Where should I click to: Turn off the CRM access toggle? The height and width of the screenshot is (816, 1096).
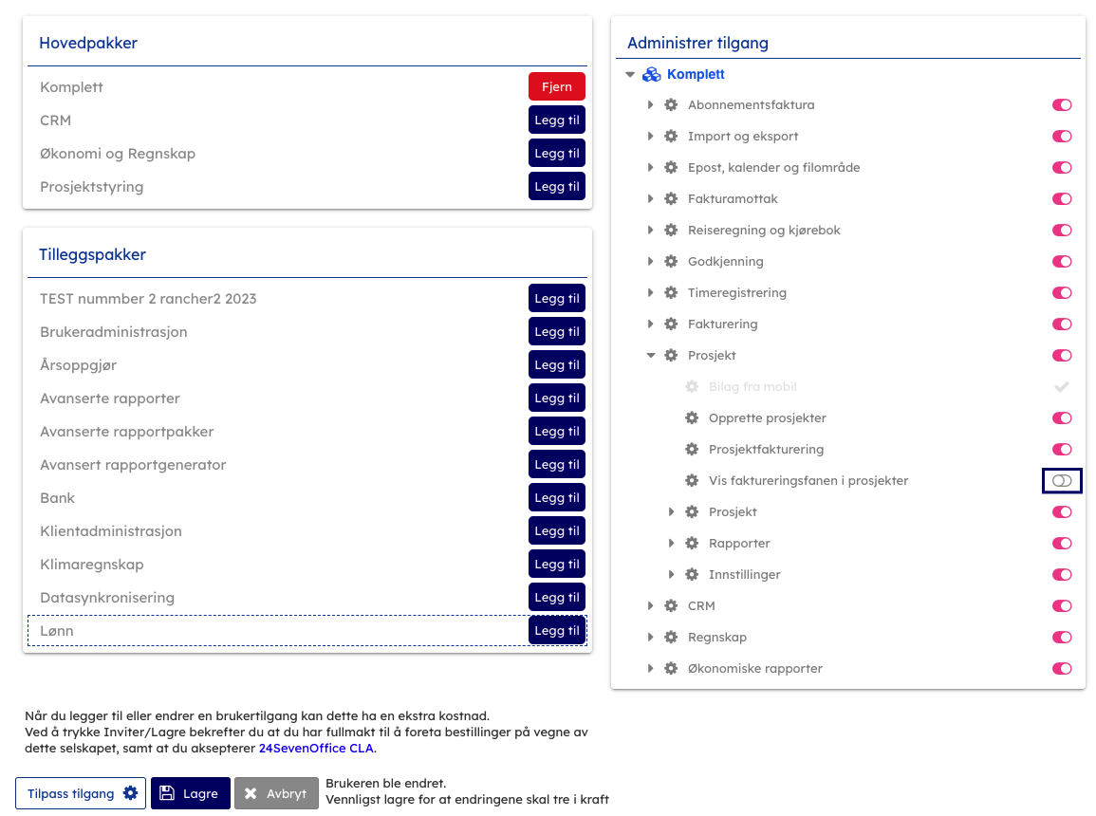point(1062,606)
